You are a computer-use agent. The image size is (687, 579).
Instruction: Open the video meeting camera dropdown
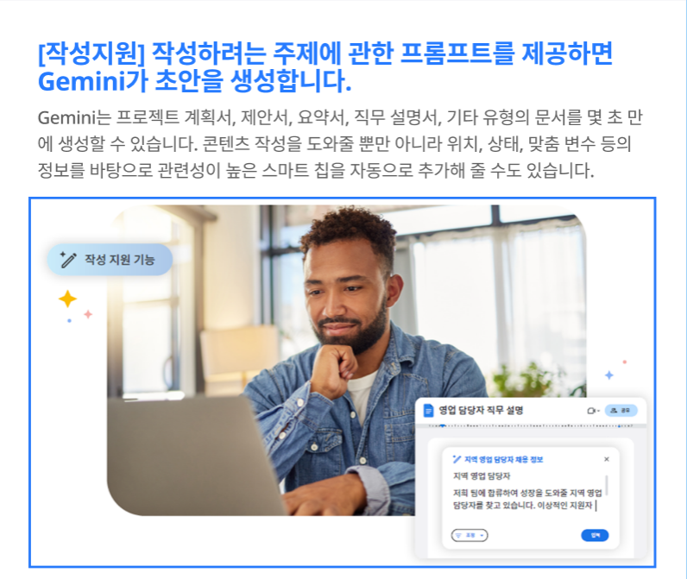tap(593, 411)
